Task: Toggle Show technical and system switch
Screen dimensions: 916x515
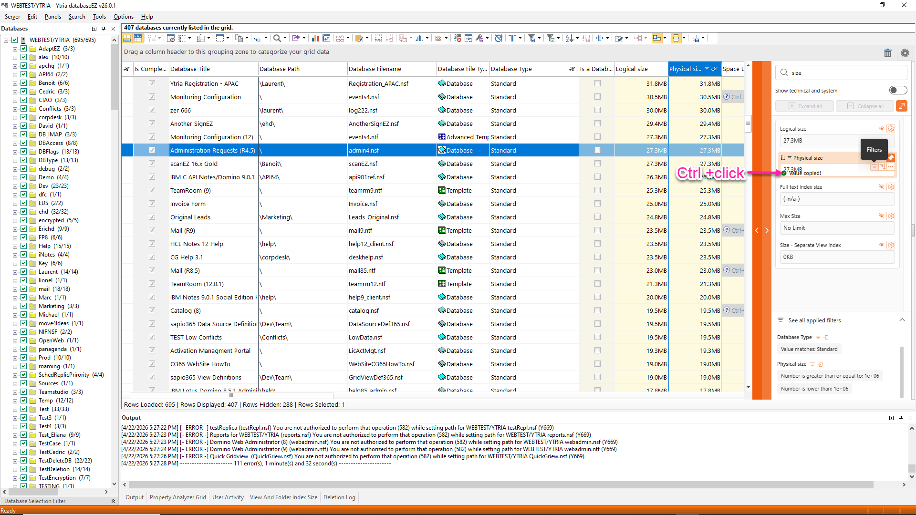Action: (x=898, y=91)
